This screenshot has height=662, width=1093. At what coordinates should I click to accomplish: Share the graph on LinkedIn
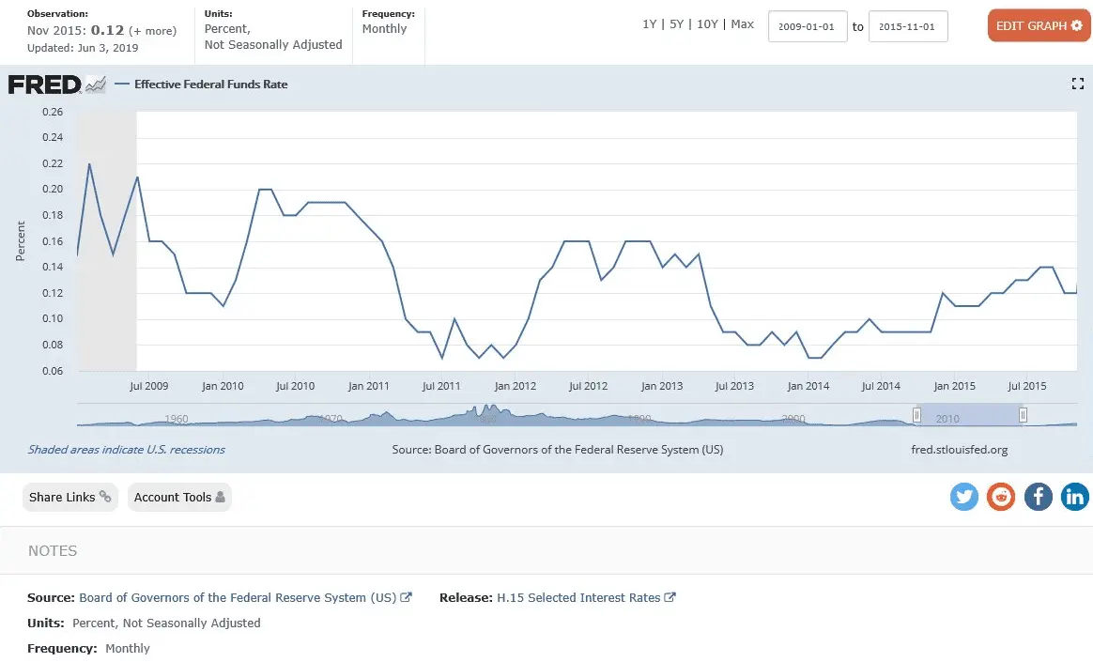(1074, 497)
